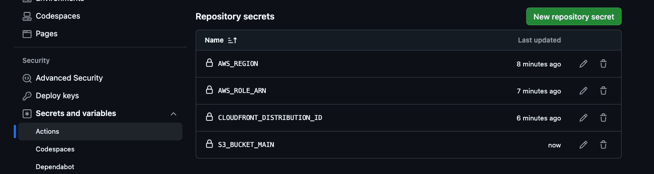Edit the CLOUDFRONT_DISTRIBUTION_ID secret pencil icon
Image resolution: width=654 pixels, height=174 pixels.
click(x=583, y=118)
